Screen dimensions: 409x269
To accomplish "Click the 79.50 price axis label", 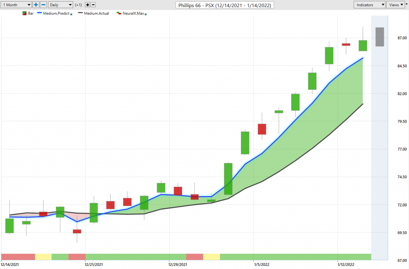I will (402, 121).
